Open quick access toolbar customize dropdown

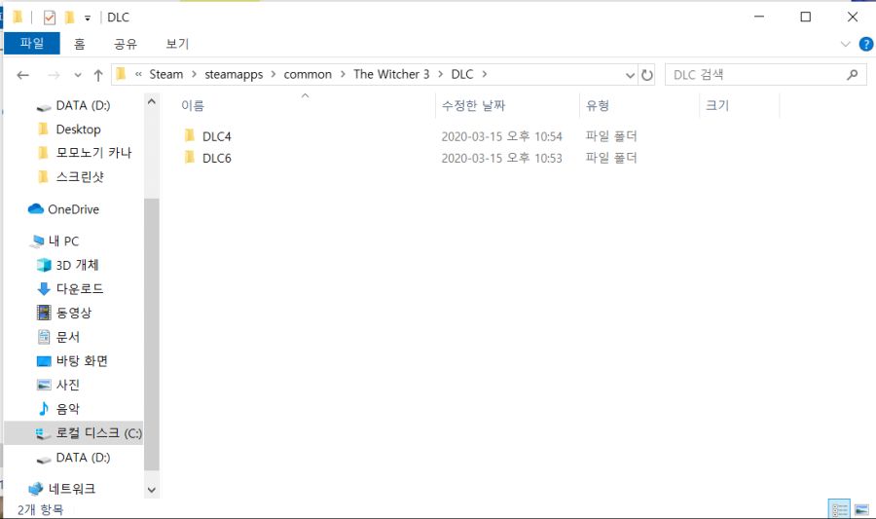88,18
